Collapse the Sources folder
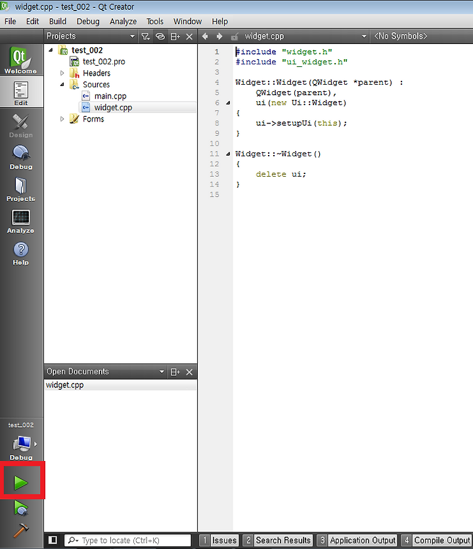 tap(62, 84)
